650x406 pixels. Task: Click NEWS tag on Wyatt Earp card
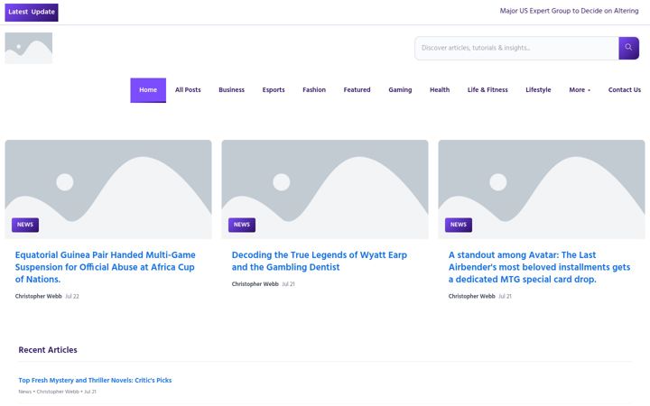[242, 225]
